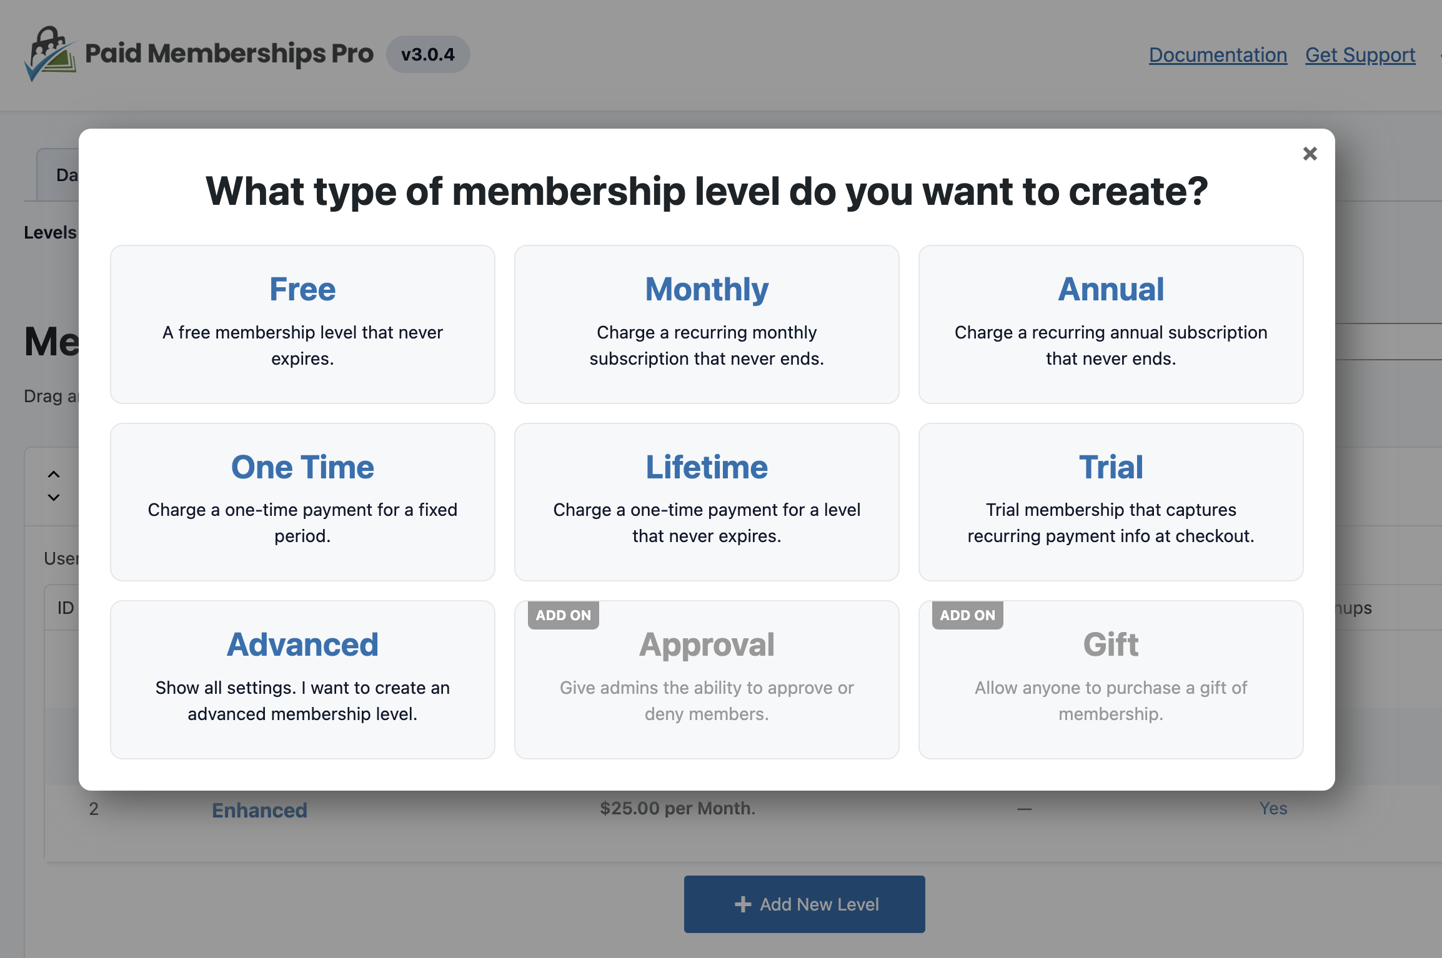Choose the Annual membership level type
Screen dimensions: 1442x958
pos(1111,323)
